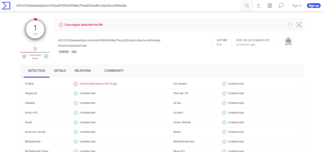
Task: Click the 1 / 63 detection score gauge
Action: point(35,30)
